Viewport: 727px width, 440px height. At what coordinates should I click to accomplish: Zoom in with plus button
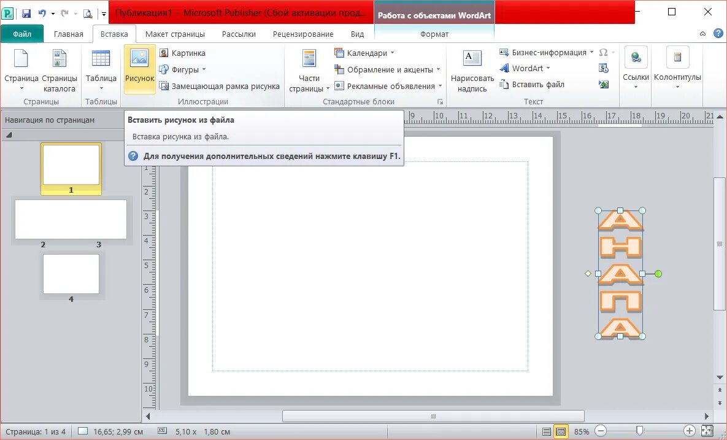(690, 431)
